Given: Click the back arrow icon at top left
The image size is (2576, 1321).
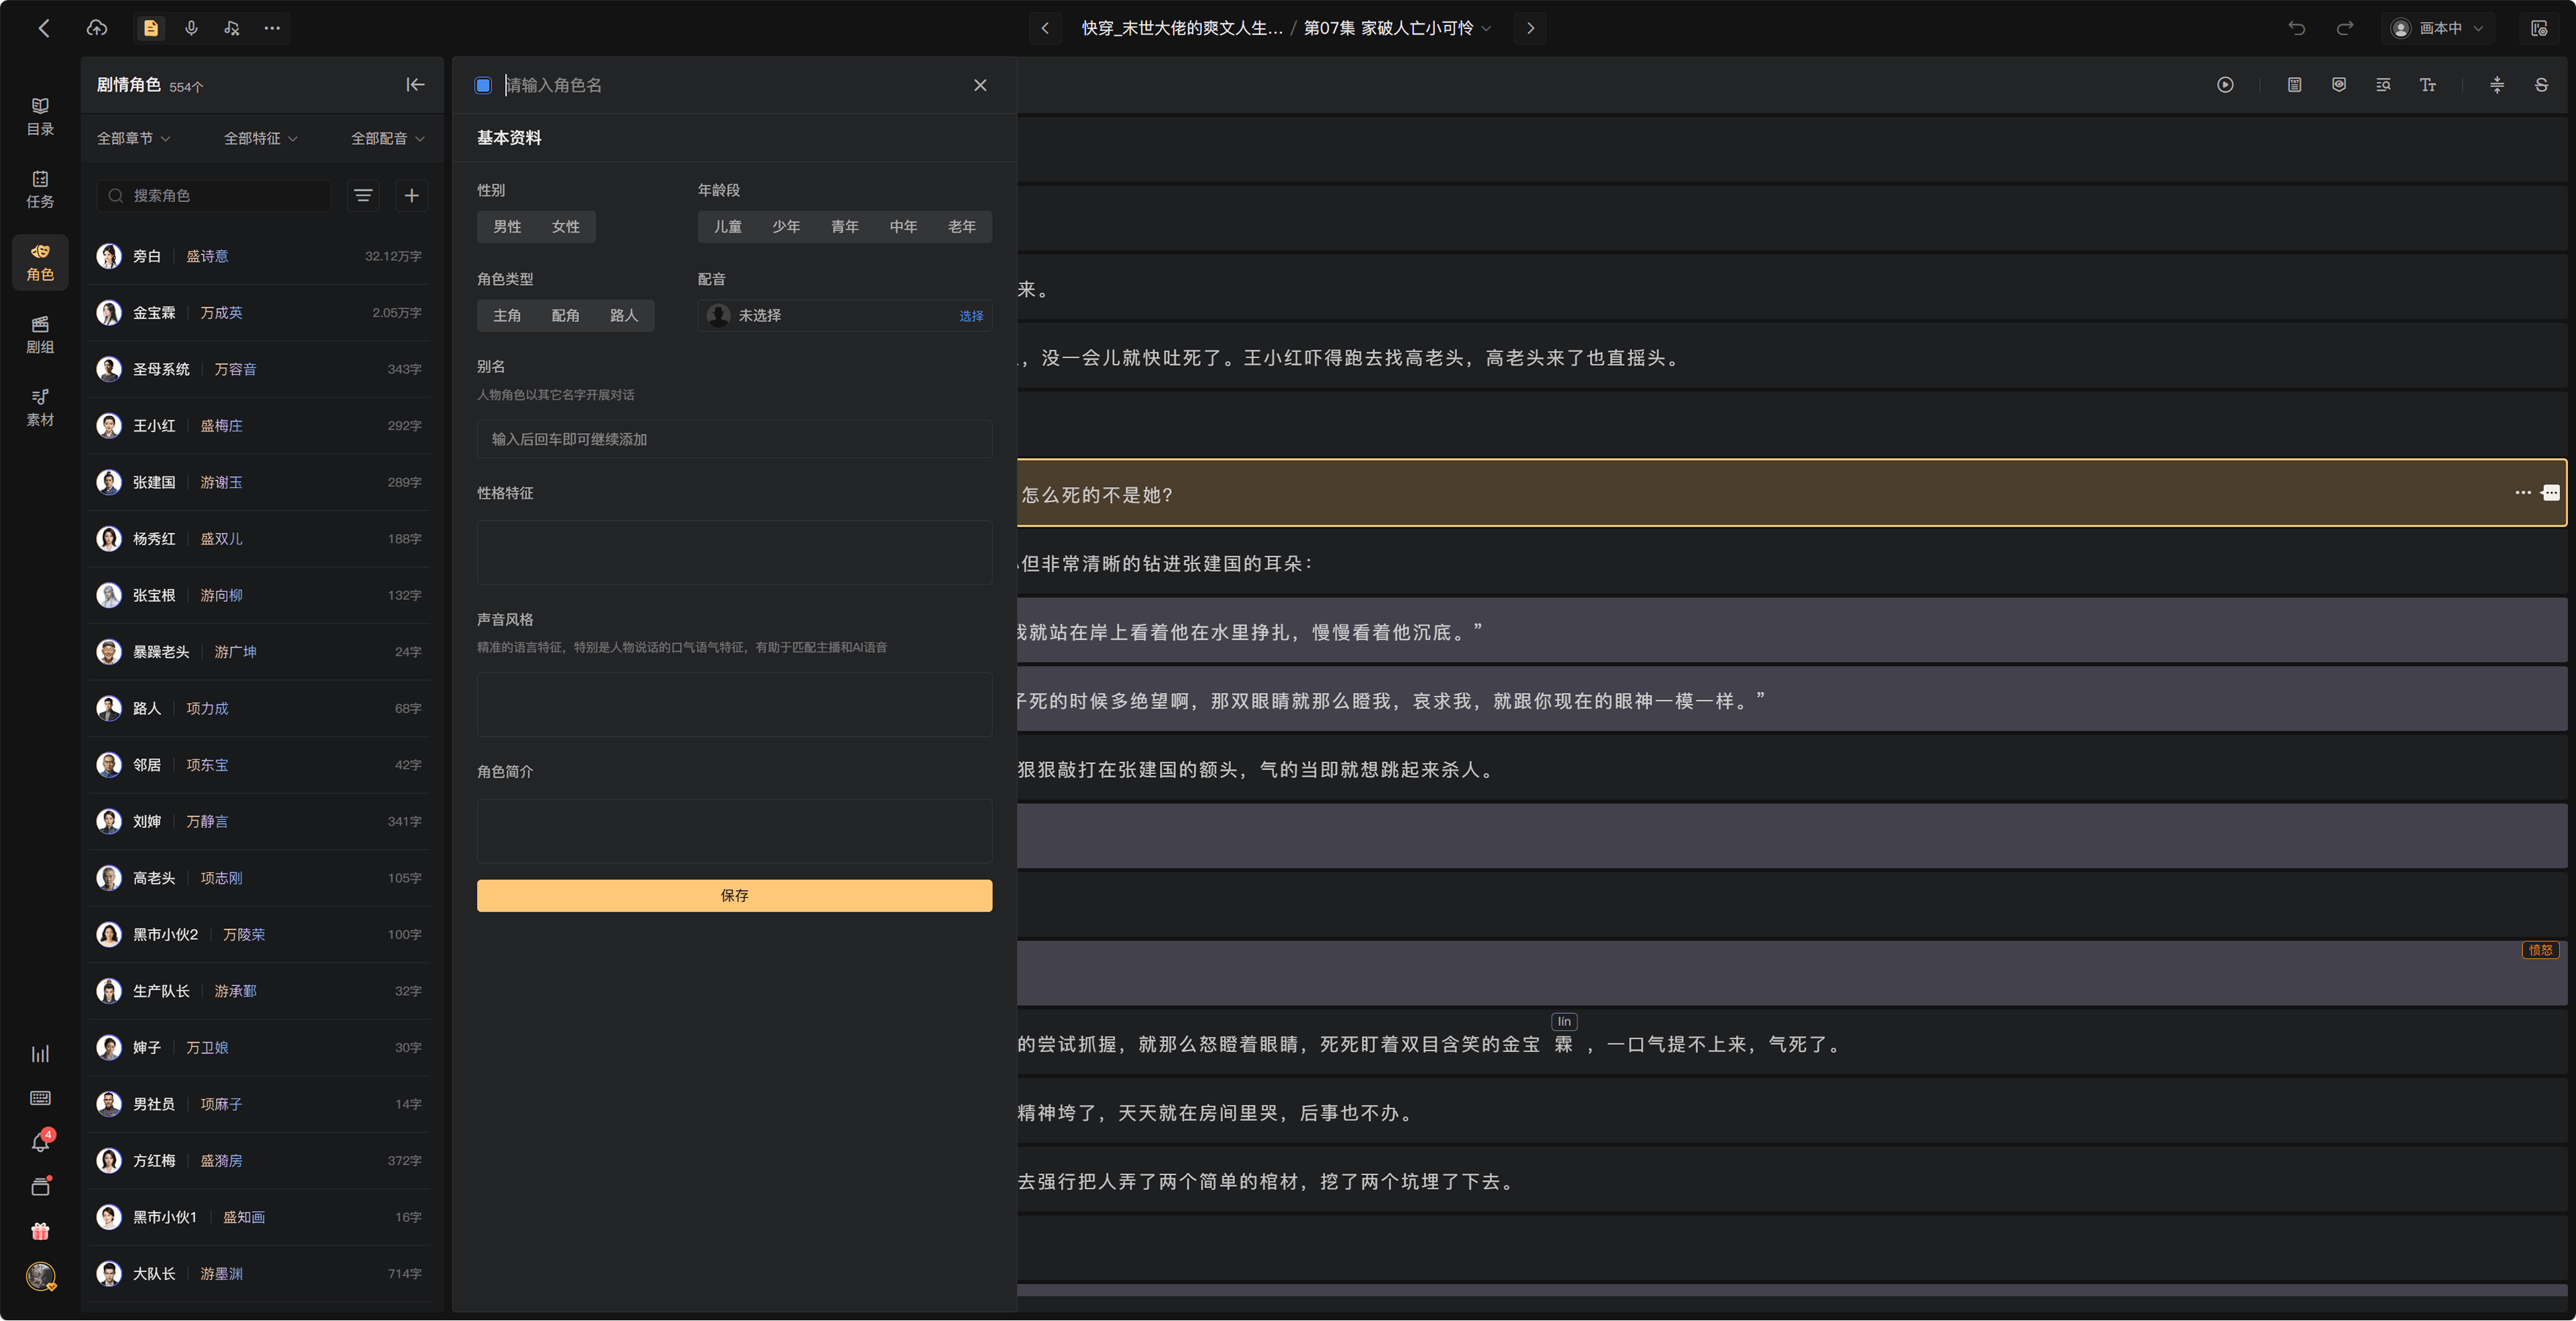Looking at the screenshot, I should (44, 28).
